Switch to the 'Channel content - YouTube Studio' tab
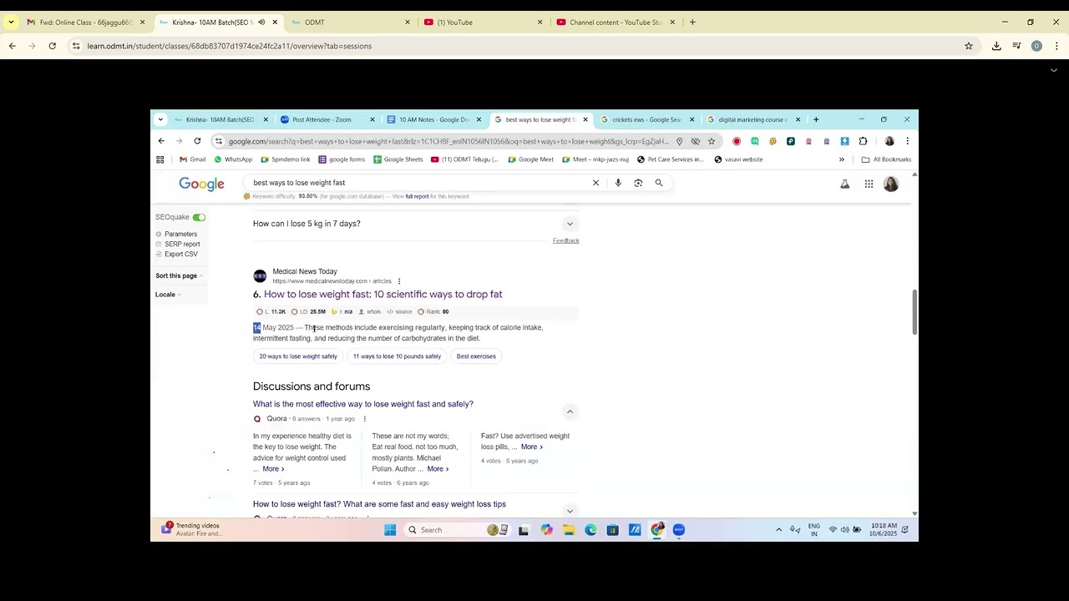Screen dimensions: 1069x601 [616, 23]
